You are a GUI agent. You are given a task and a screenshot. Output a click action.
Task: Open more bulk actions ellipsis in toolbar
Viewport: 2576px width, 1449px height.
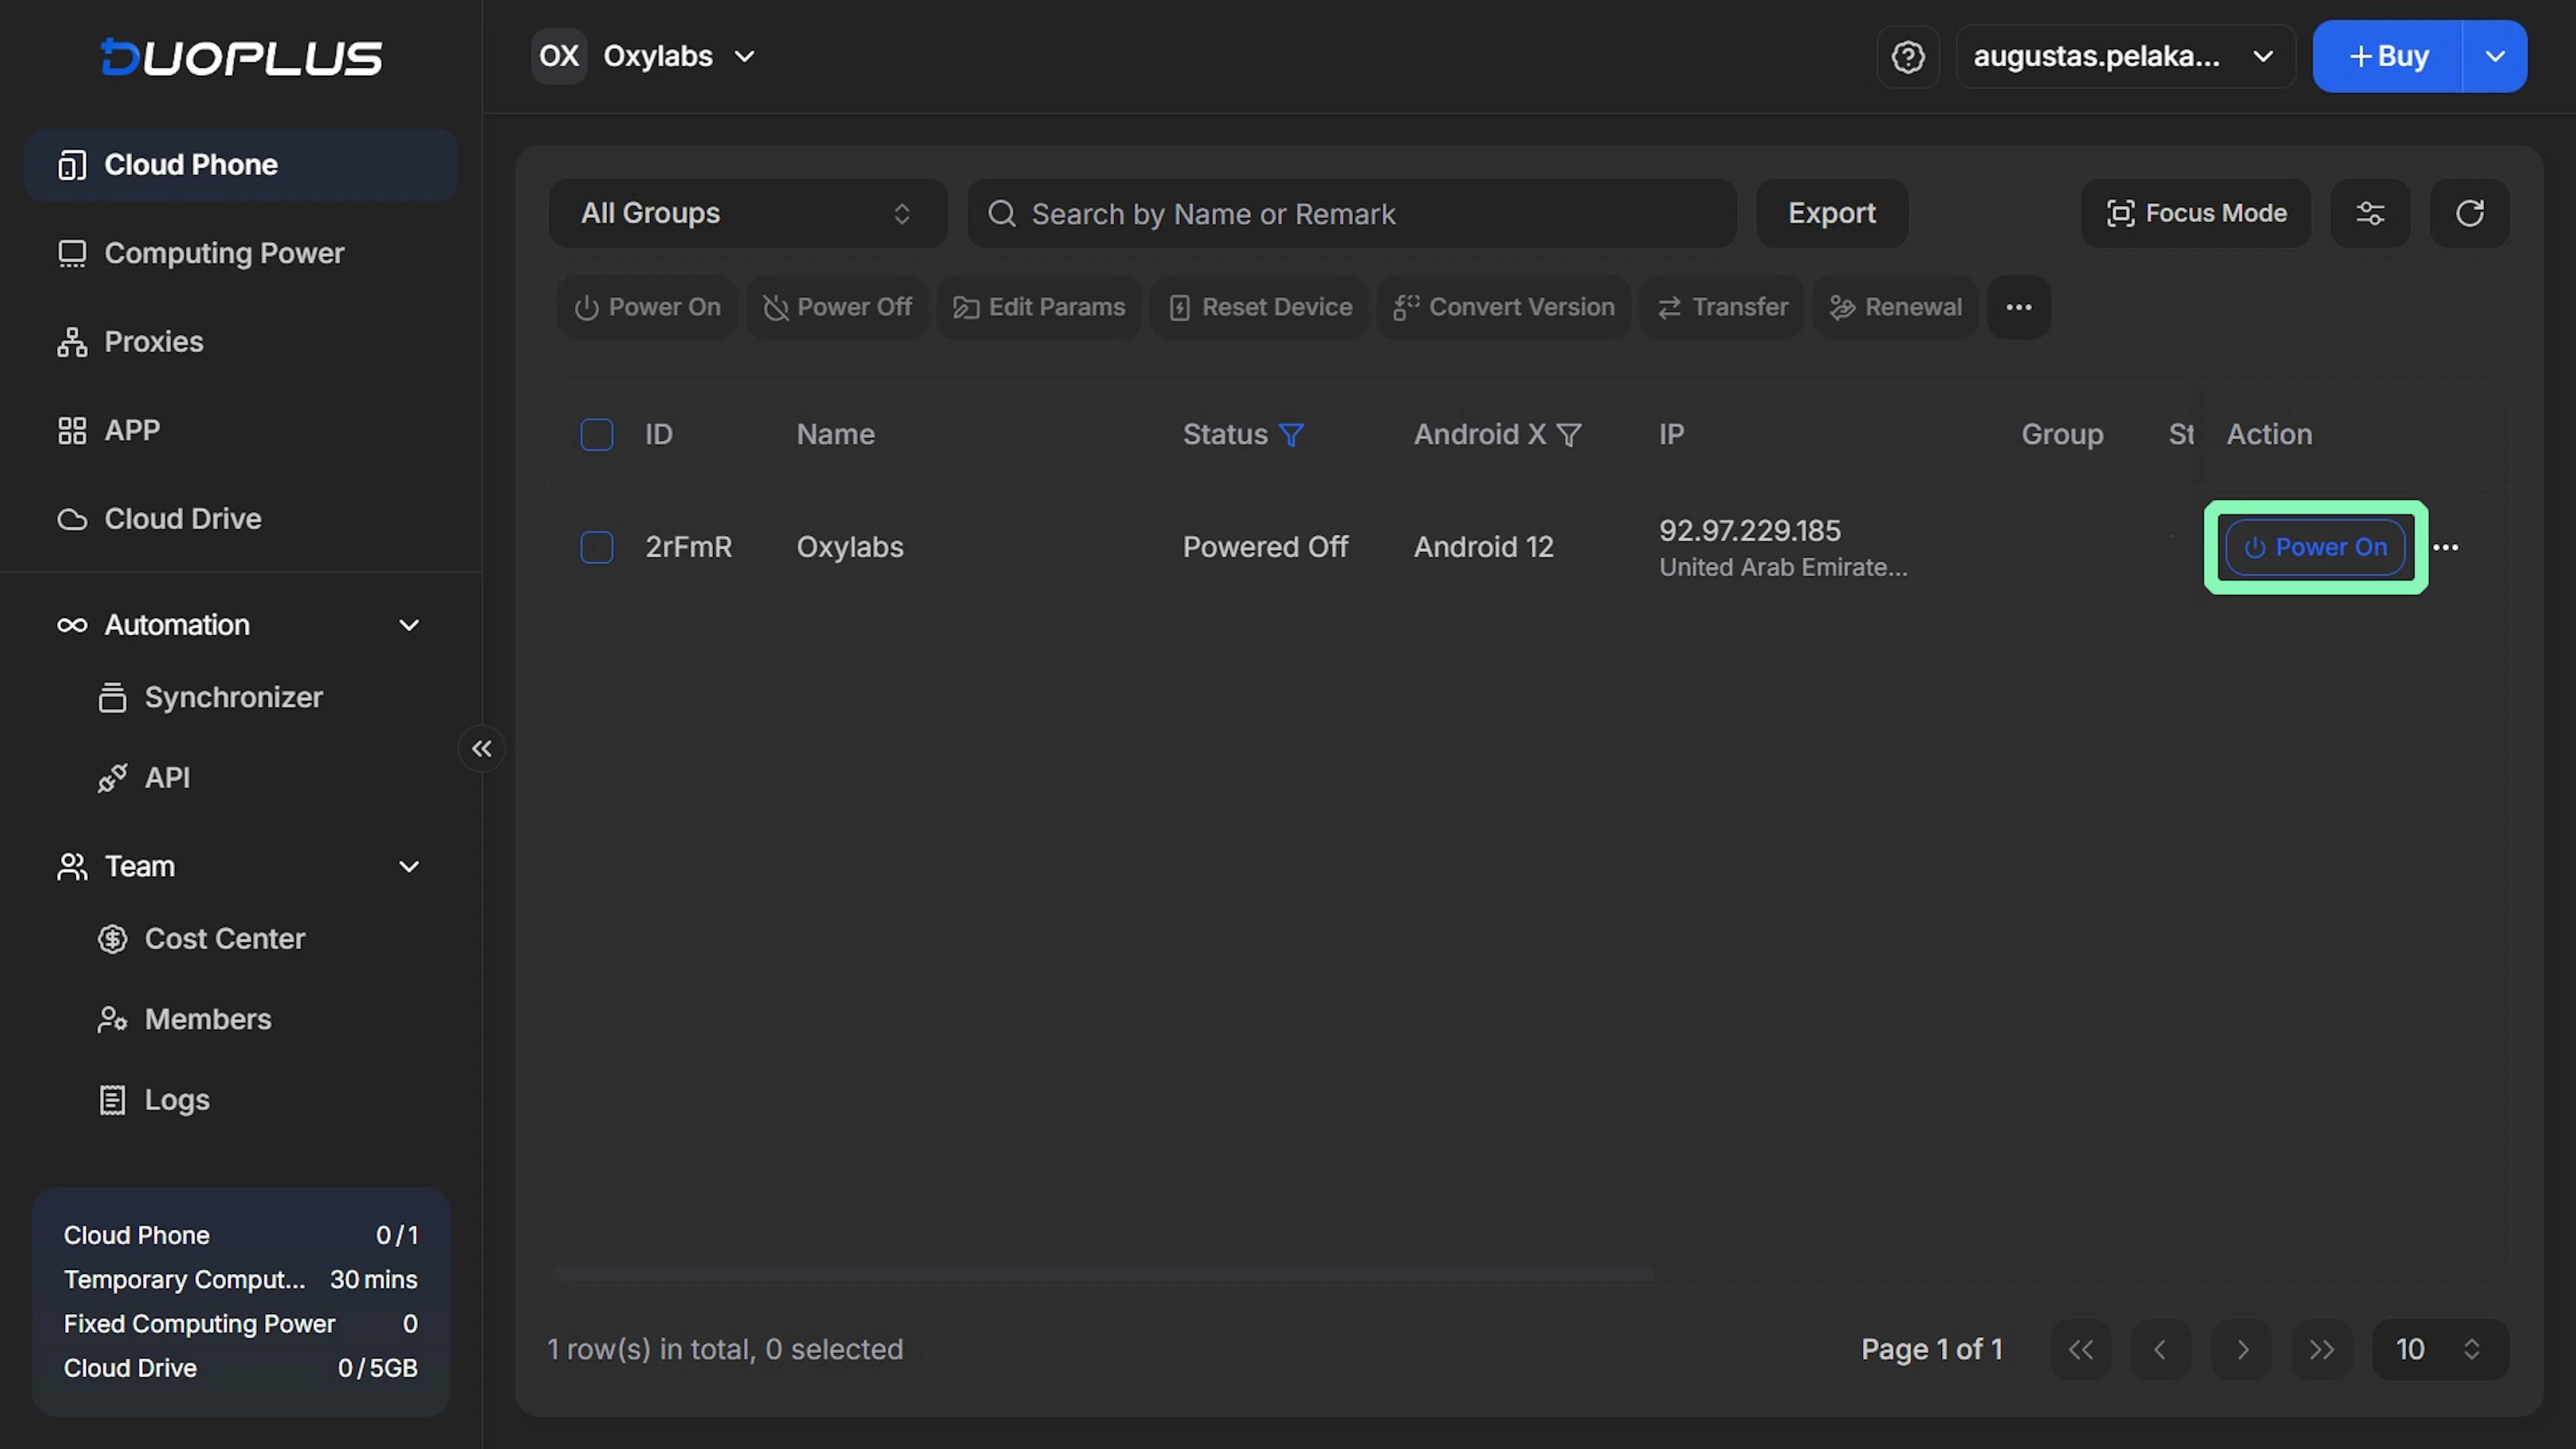[2019, 307]
